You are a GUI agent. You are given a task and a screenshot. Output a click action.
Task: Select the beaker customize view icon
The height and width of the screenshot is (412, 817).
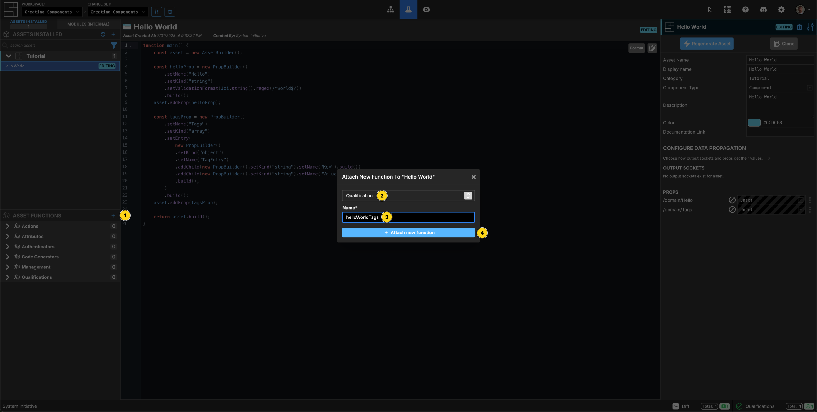coord(408,9)
